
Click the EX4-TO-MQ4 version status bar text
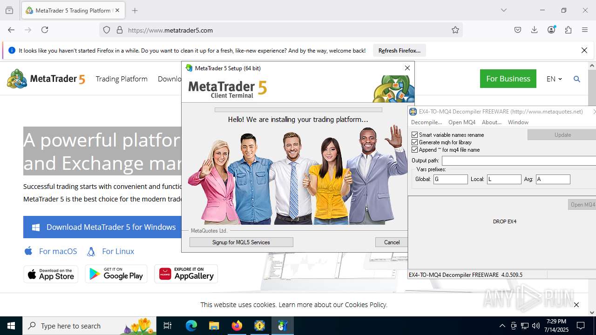pos(466,275)
